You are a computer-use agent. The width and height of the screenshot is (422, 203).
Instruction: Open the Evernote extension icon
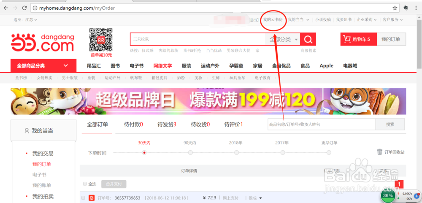406,8
